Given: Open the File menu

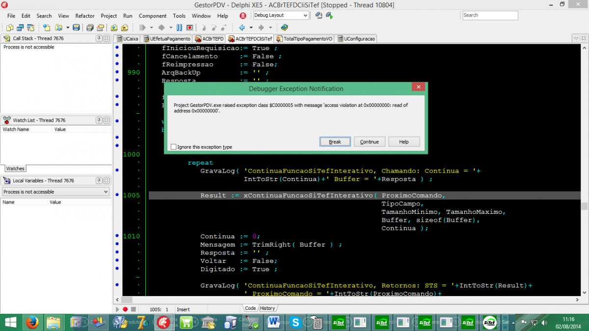Looking at the screenshot, I should coord(11,16).
